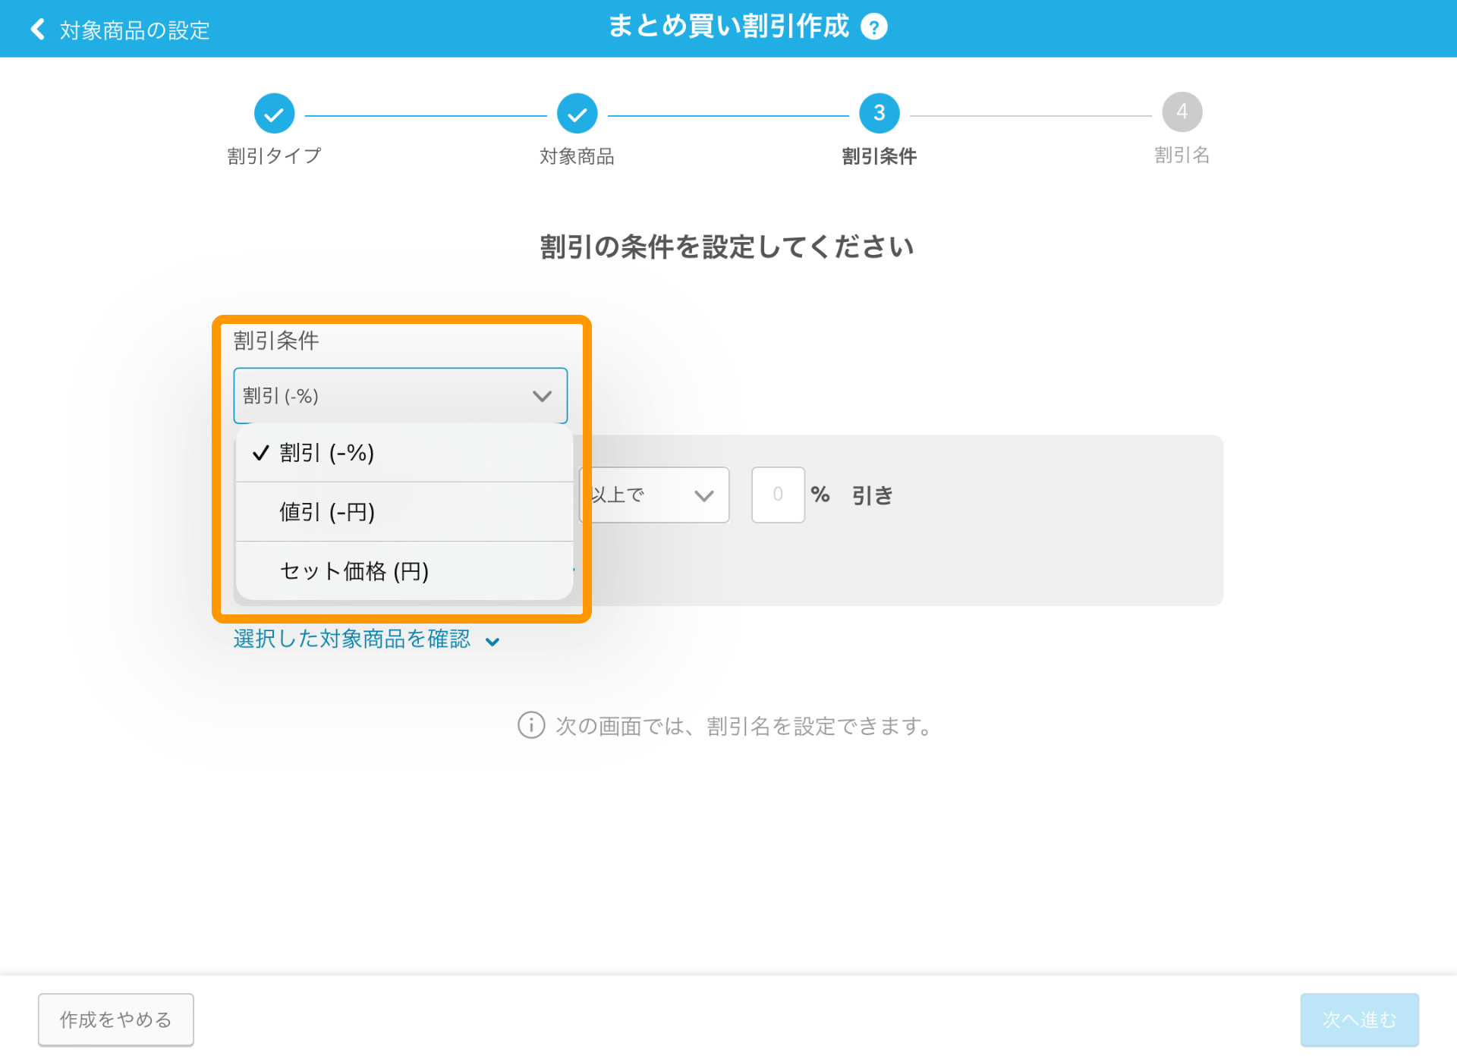Select 割引 (-%) from dropdown
The image size is (1457, 1062).
(x=328, y=452)
